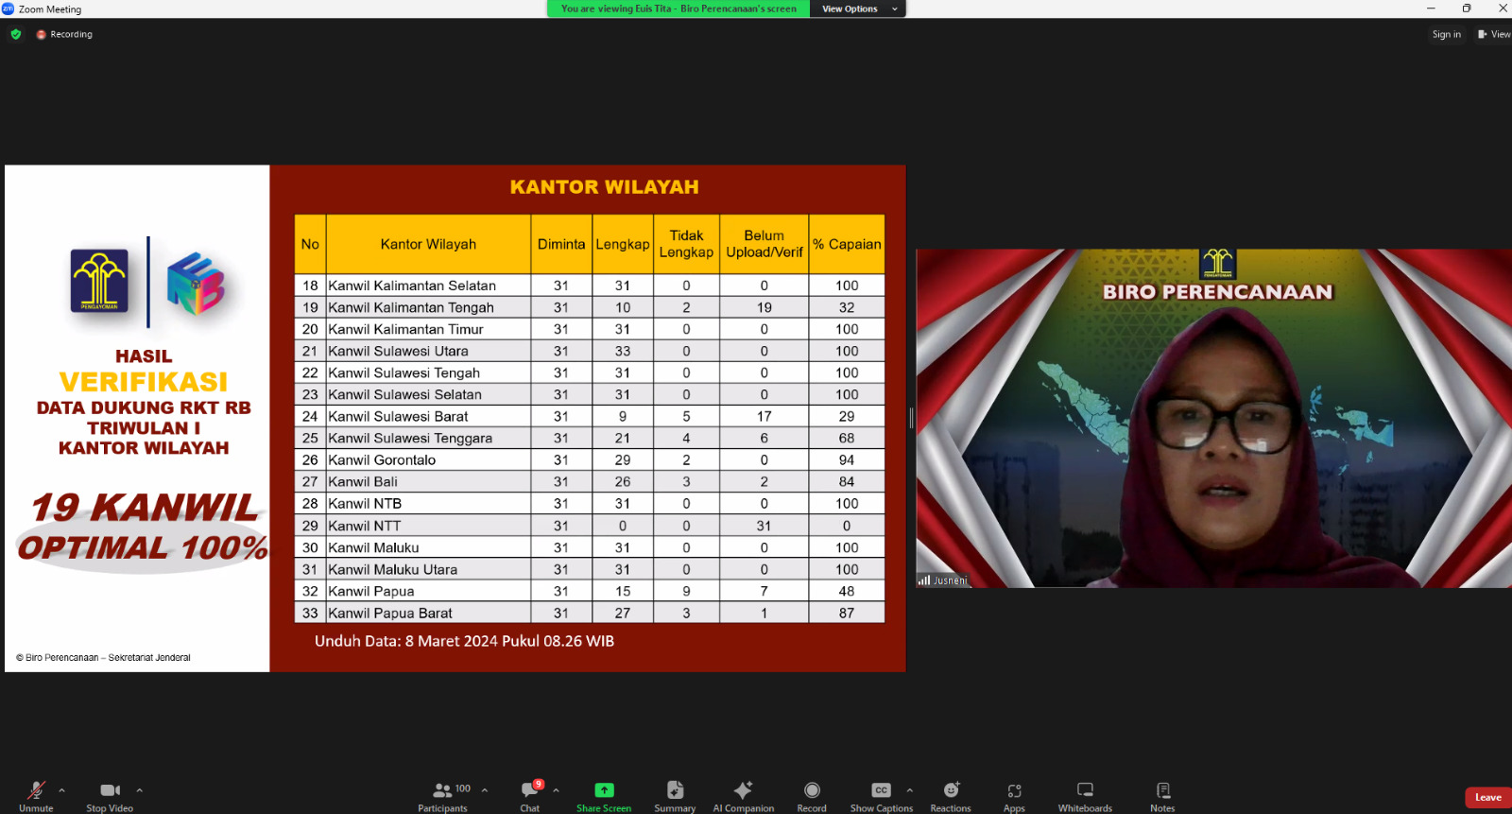Open the meeting Summary
This screenshot has width=1512, height=814.
(x=675, y=794)
